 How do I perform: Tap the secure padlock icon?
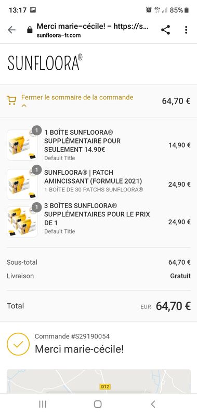coord(30,30)
